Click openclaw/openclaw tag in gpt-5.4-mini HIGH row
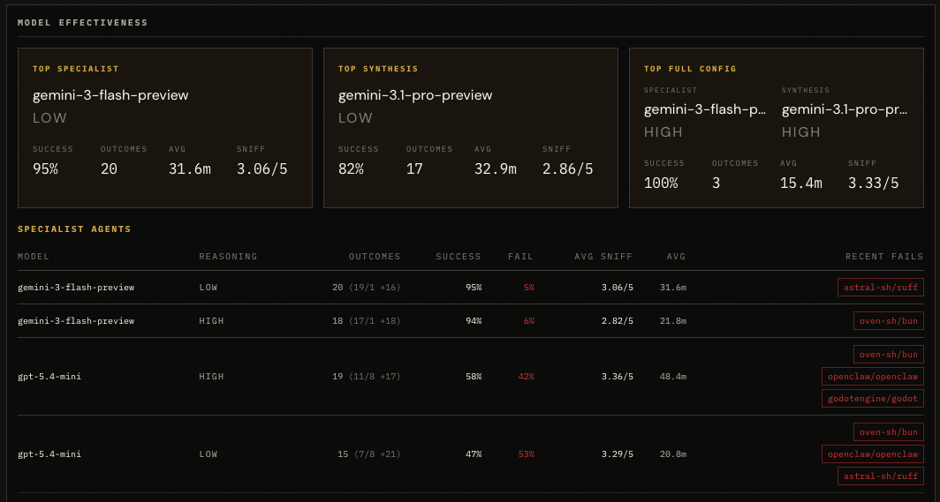The height and width of the screenshot is (502, 940). (873, 377)
